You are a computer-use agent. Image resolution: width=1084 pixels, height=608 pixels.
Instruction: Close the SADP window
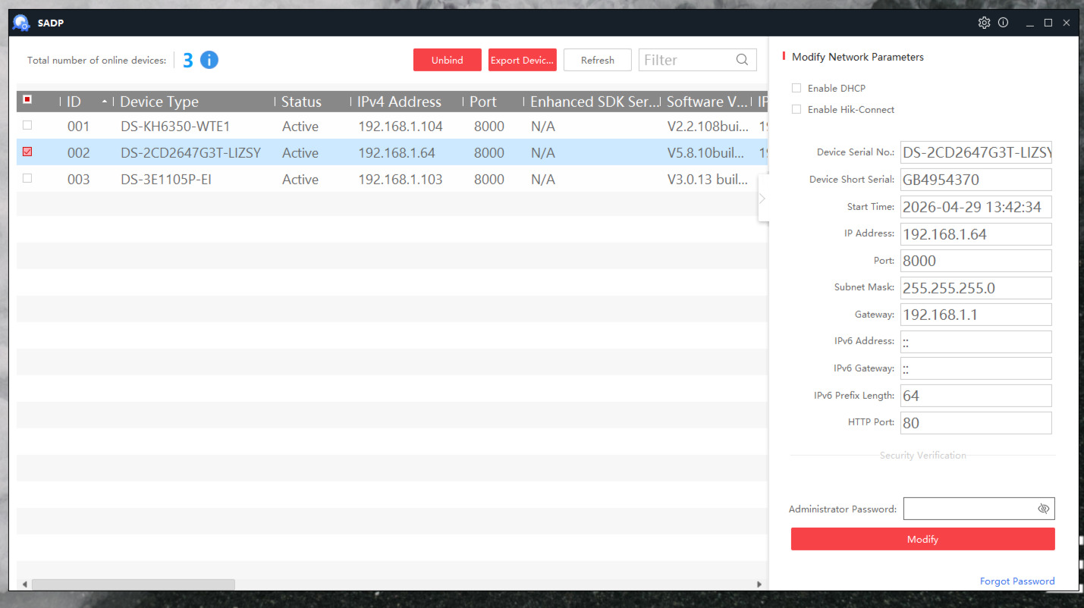click(x=1066, y=23)
